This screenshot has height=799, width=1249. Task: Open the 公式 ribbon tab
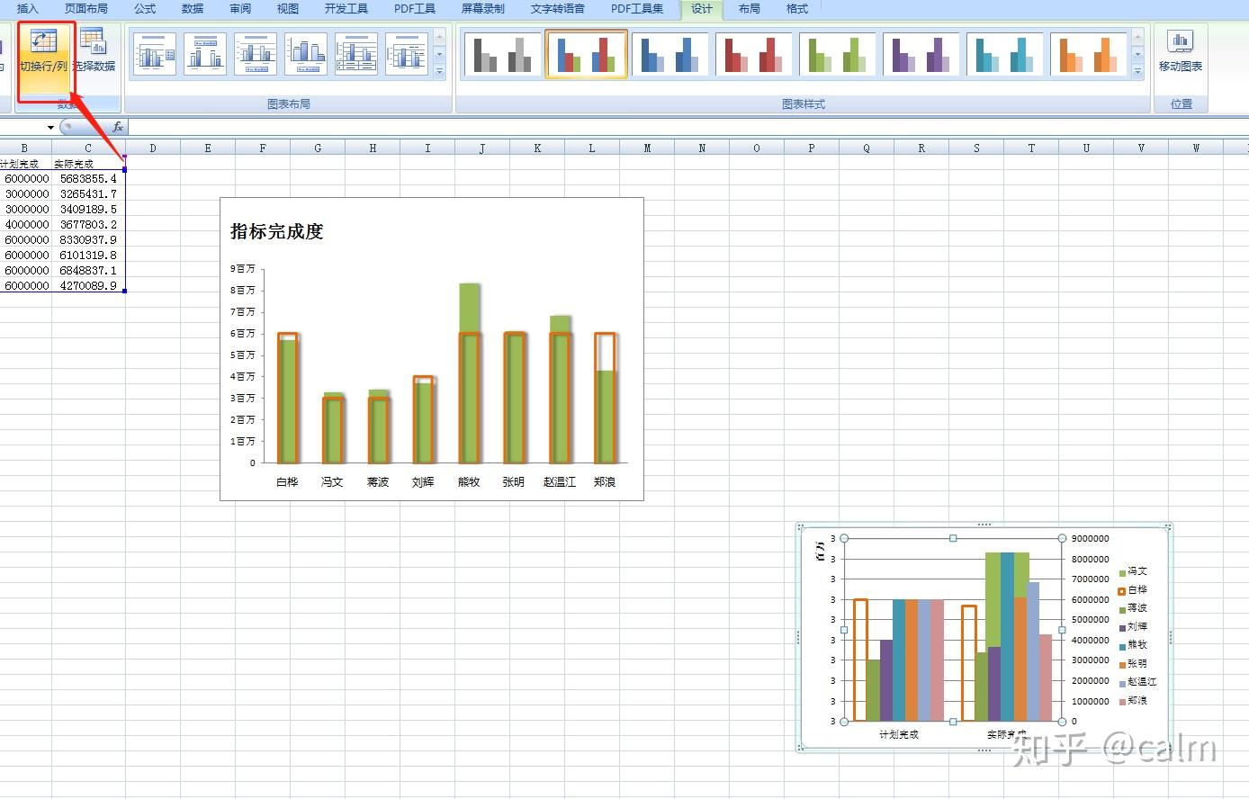145,9
